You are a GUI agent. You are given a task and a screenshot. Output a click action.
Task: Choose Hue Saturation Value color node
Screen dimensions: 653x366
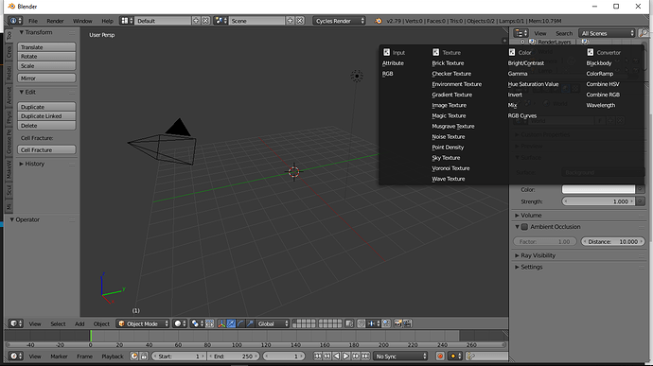tap(533, 84)
